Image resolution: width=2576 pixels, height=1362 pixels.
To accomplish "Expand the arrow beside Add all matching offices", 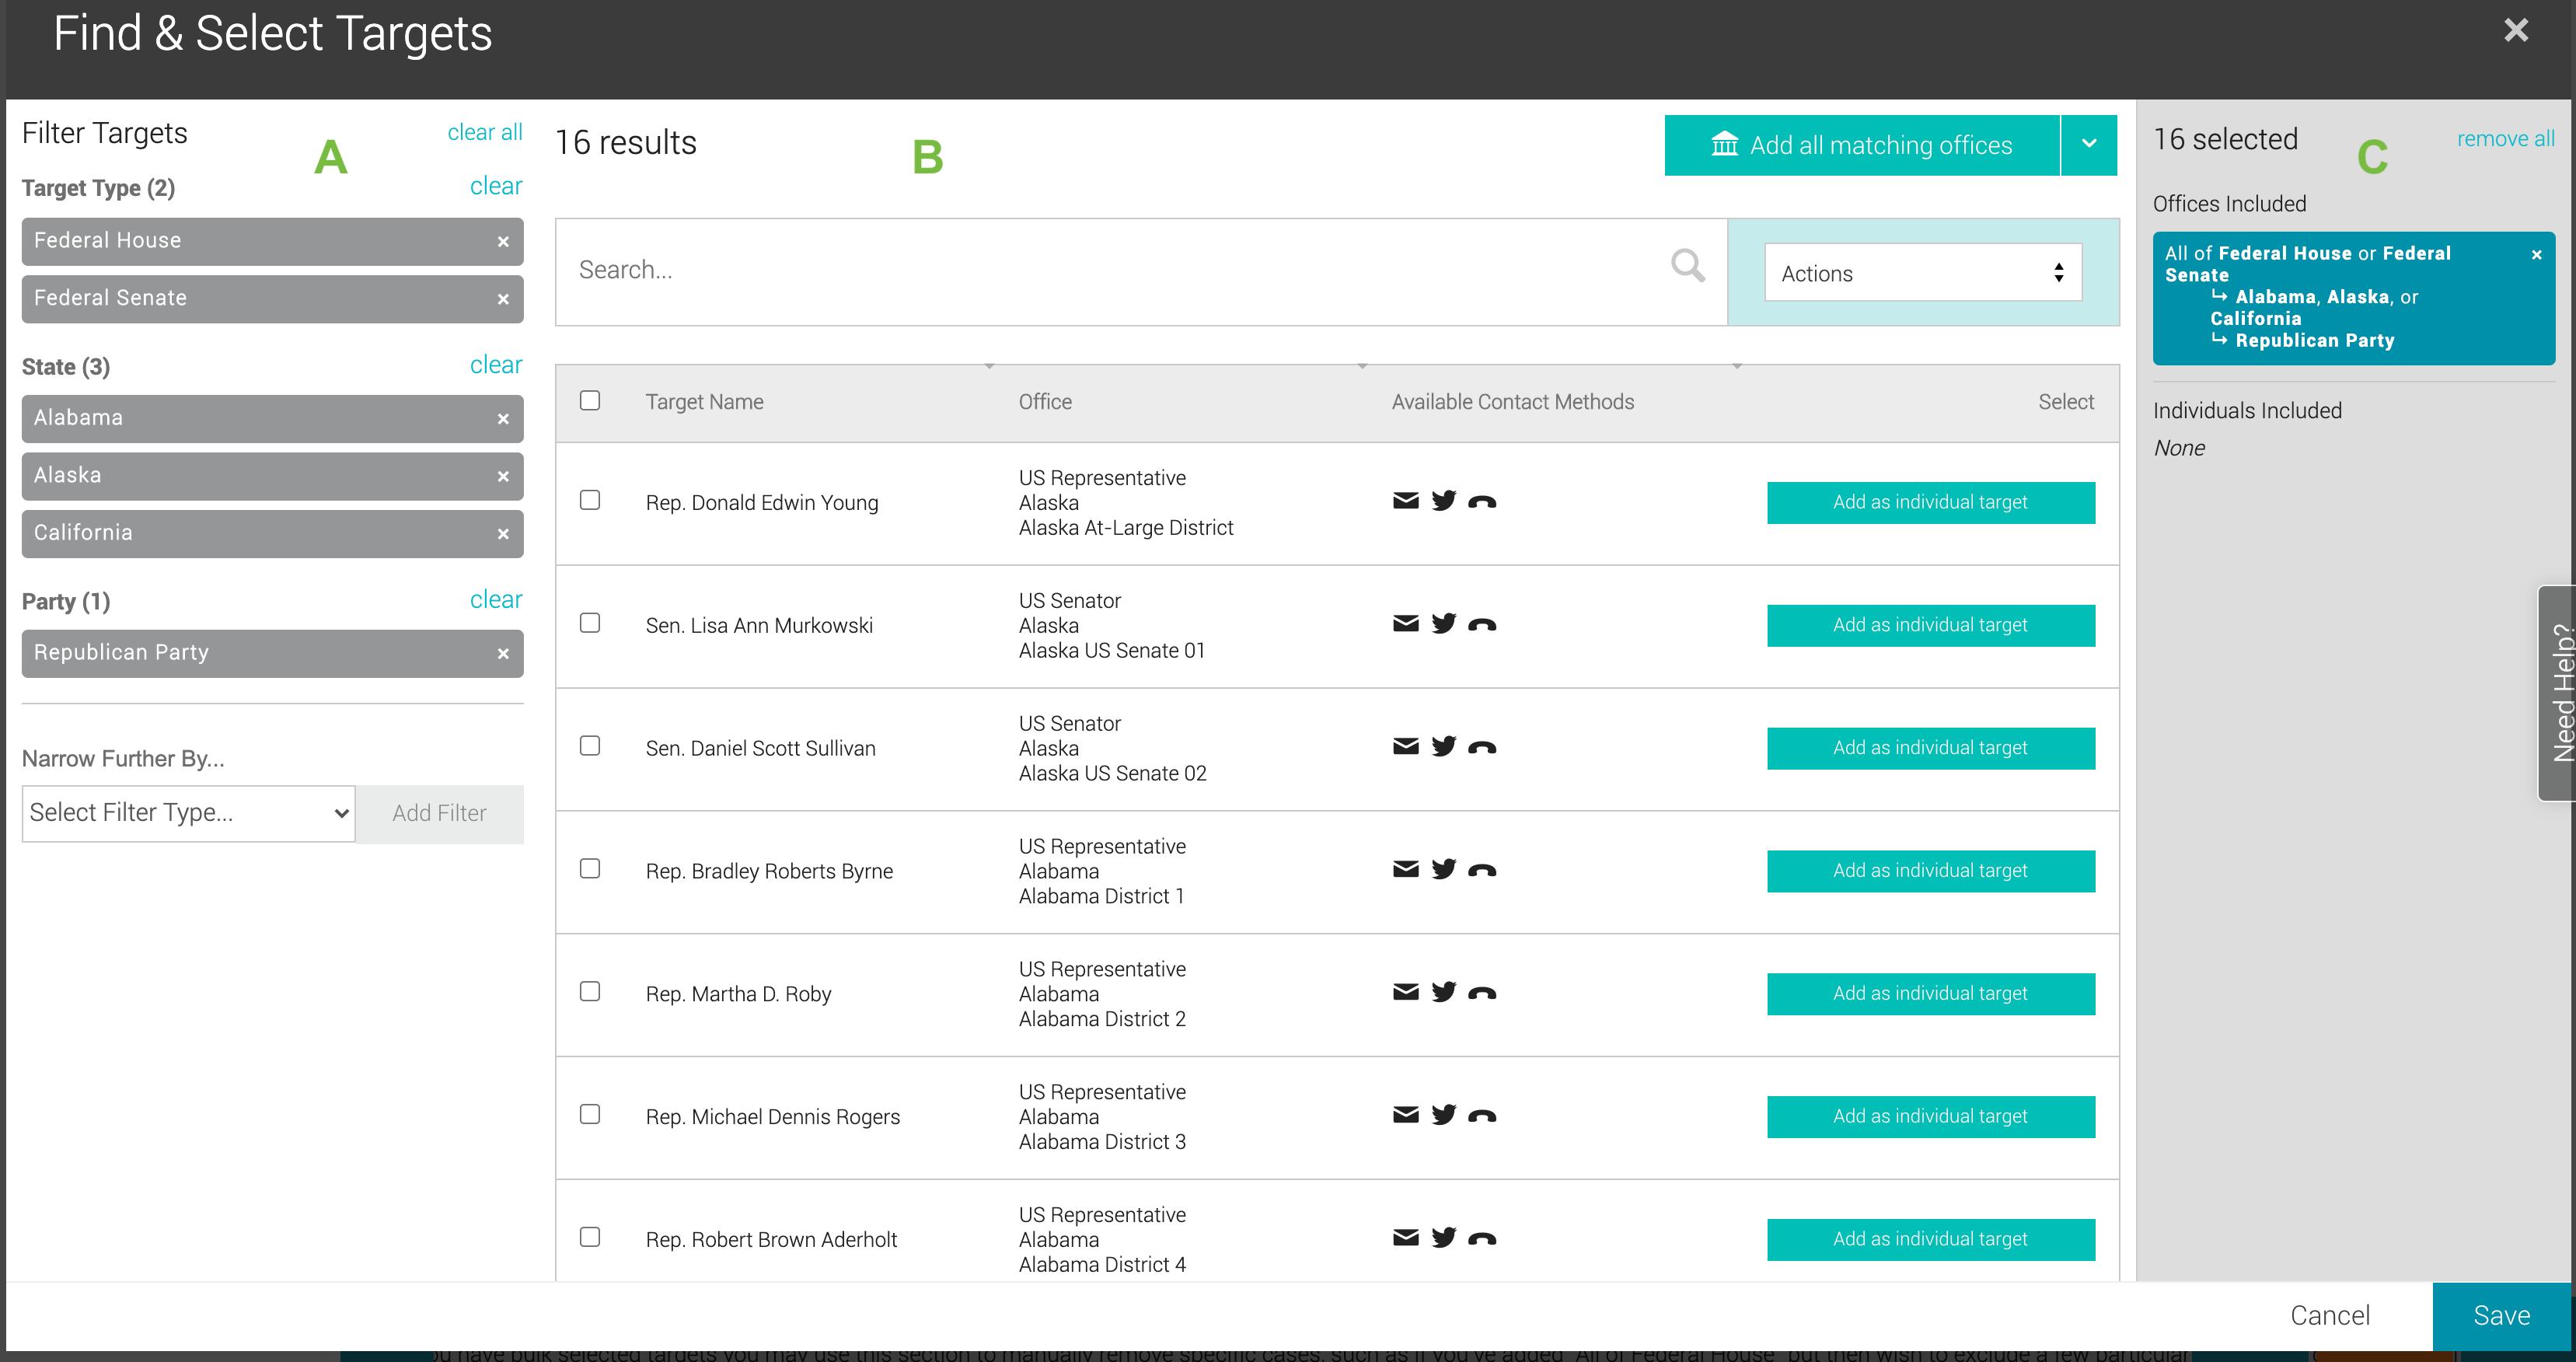I will (x=2089, y=144).
